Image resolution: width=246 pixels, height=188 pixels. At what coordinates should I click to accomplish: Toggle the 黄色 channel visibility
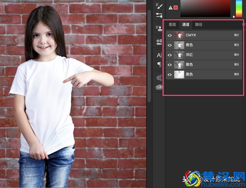(170, 65)
